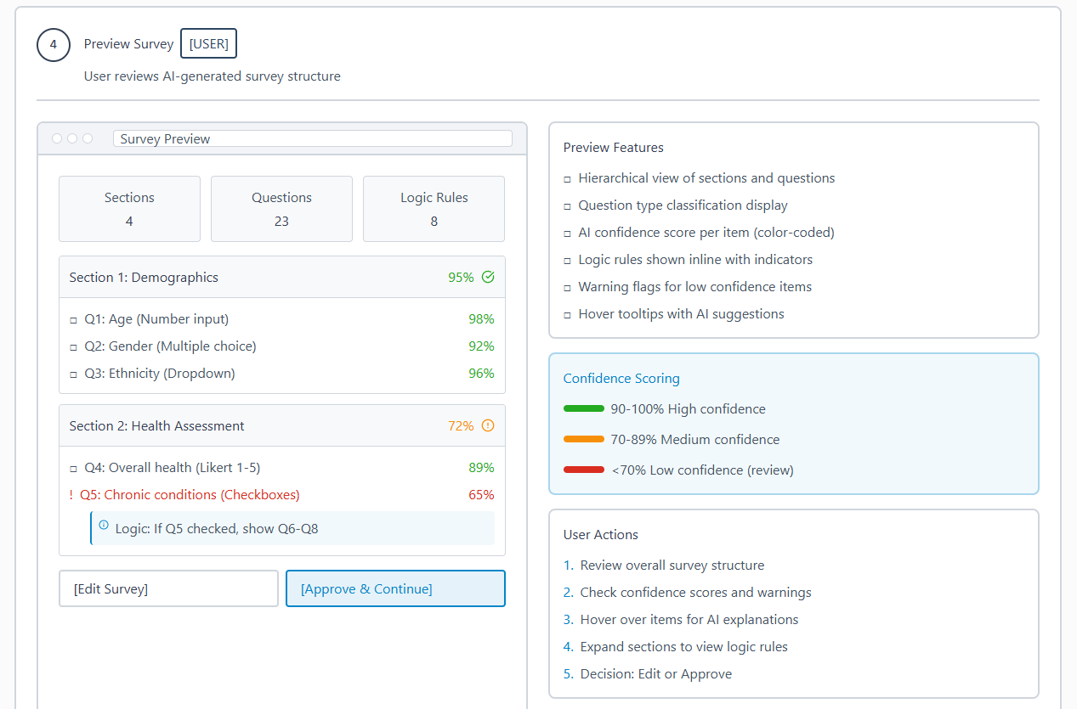Click the [Approve & Continue] button
Screen dimensions: 1077x709
[x=395, y=588]
